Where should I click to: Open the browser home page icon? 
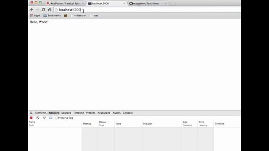[x=50, y=10]
